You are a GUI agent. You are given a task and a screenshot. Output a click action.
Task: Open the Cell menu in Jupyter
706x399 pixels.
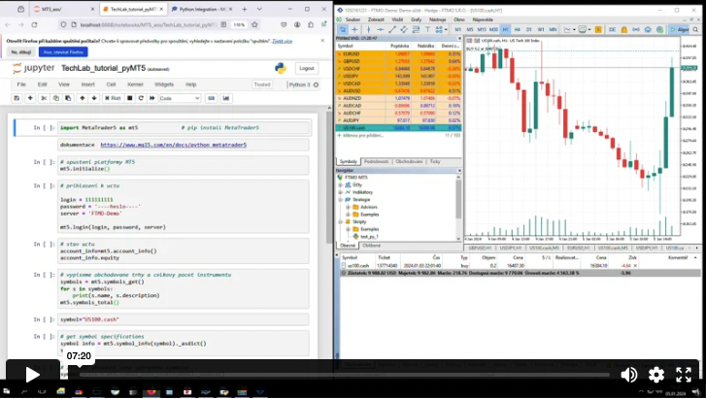111,84
